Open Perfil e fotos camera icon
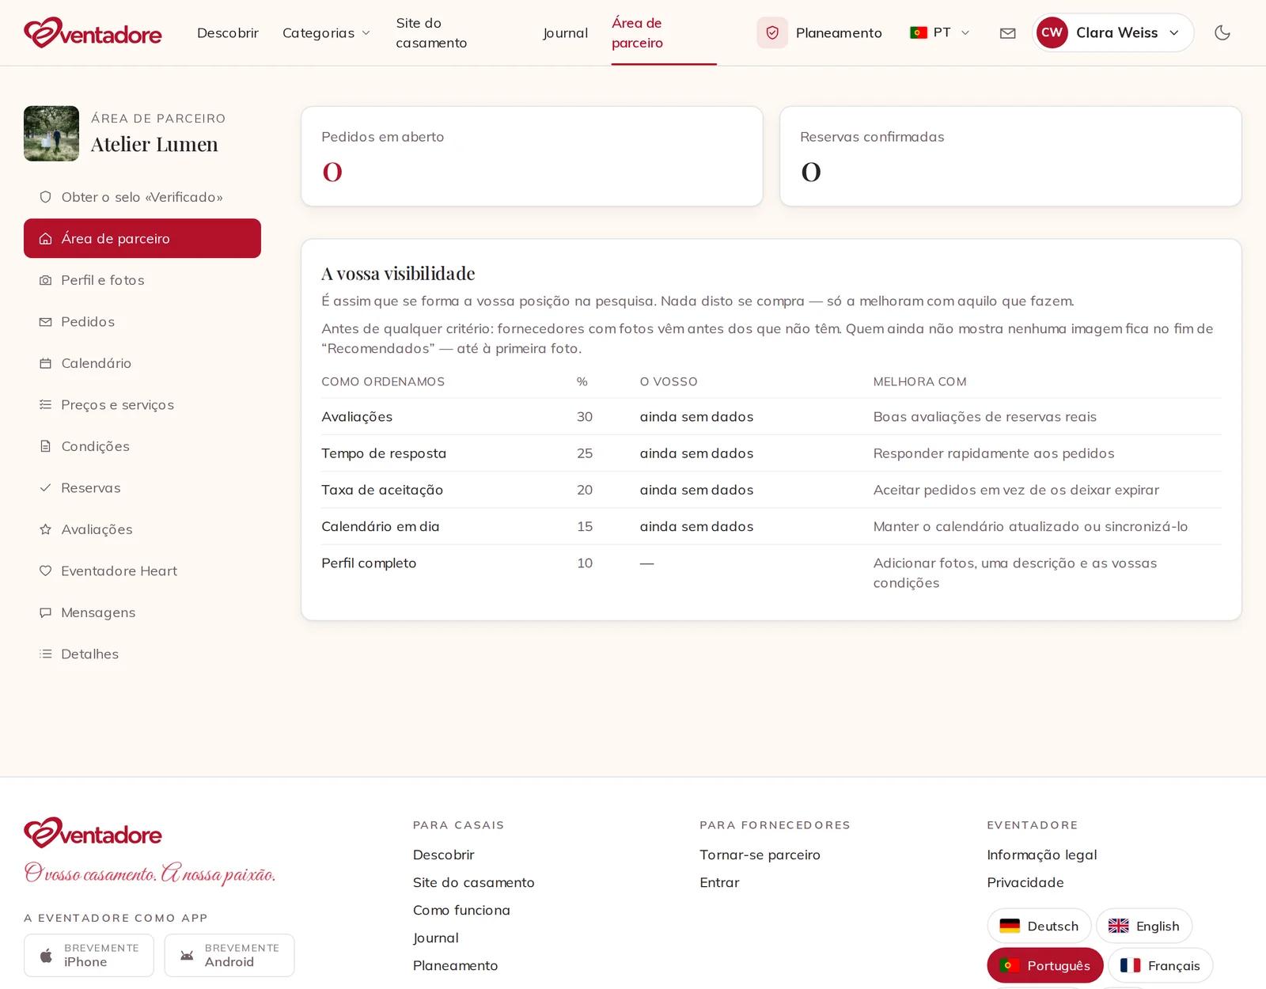This screenshot has height=989, width=1266. tap(46, 280)
